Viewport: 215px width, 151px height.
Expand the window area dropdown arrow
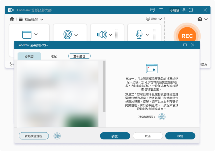click(36, 34)
